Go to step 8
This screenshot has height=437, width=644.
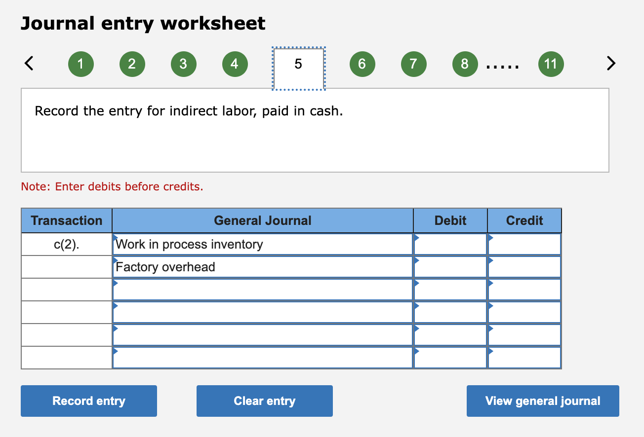pos(465,64)
